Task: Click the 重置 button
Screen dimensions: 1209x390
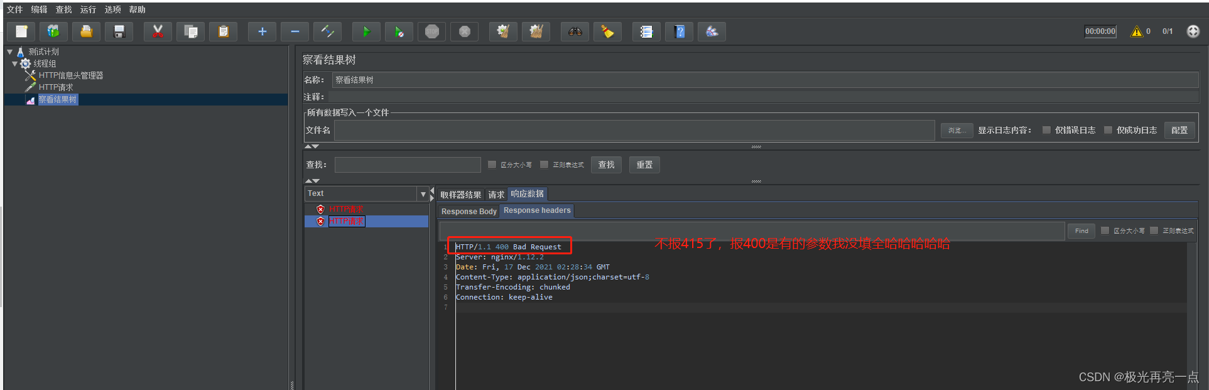Action: pyautogui.click(x=644, y=165)
